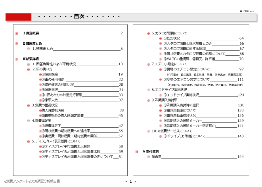Click the 'Ⅱ結果まとめ' section heading

pyautogui.click(x=33, y=43)
